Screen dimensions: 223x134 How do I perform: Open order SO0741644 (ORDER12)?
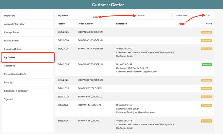coord(90,97)
